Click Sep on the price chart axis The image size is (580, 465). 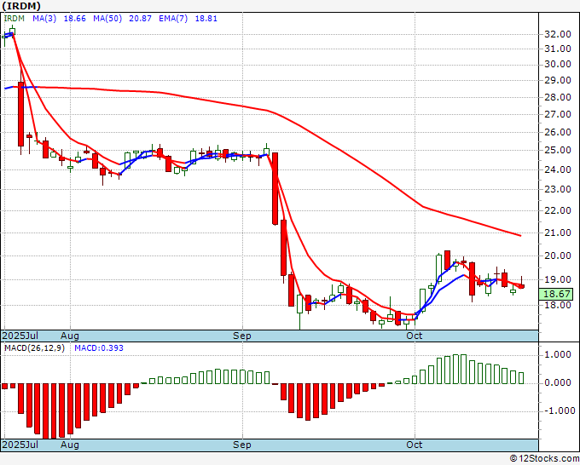pos(242,336)
